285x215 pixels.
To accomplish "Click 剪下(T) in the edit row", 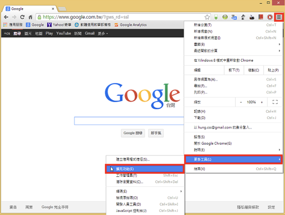I will [x=234, y=70].
